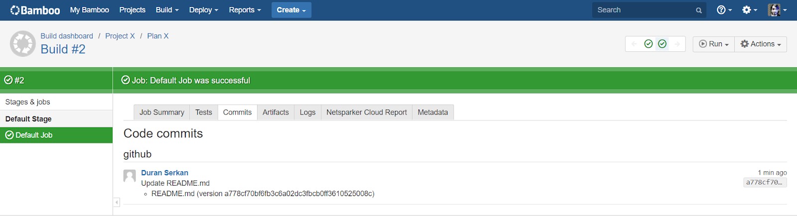Open the Run dropdown button

[x=713, y=44]
